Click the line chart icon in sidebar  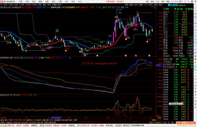(195, 20)
